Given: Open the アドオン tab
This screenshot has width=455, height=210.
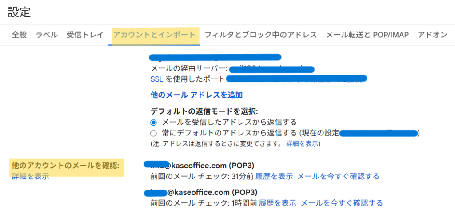Looking at the screenshot, I should click(432, 35).
